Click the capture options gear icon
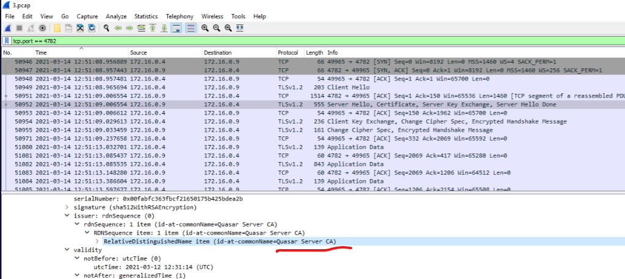625x279 pixels. click(42, 28)
